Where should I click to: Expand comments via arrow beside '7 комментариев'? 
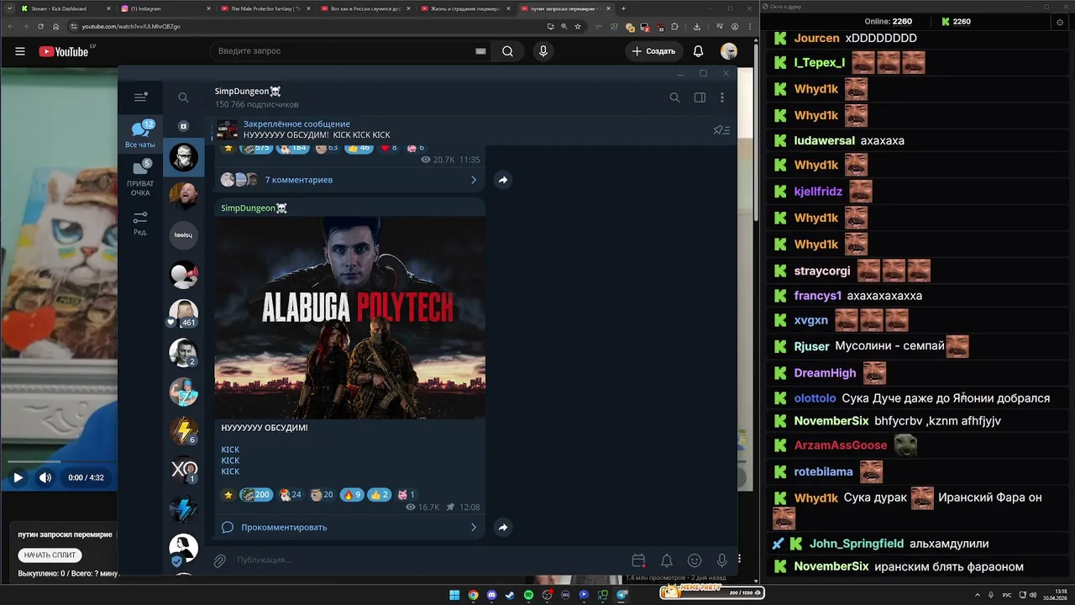tap(474, 180)
